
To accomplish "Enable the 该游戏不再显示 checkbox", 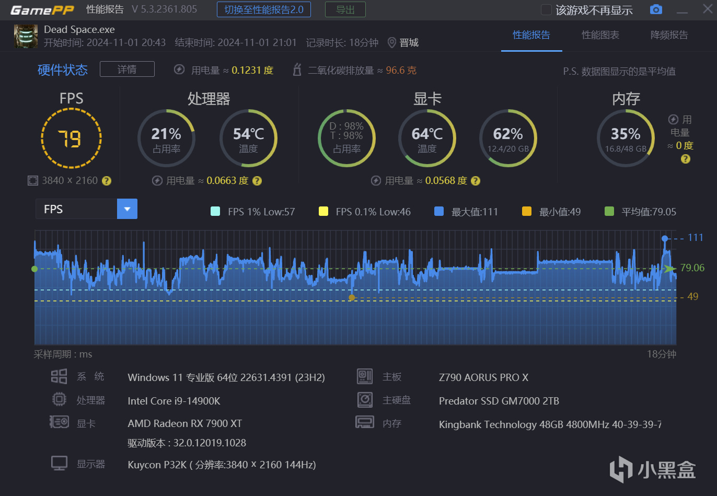I will tap(546, 10).
